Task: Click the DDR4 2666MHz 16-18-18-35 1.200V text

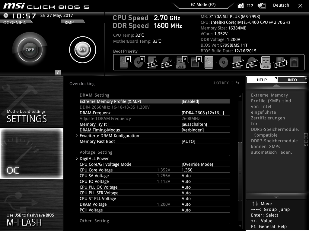Action: point(114,107)
